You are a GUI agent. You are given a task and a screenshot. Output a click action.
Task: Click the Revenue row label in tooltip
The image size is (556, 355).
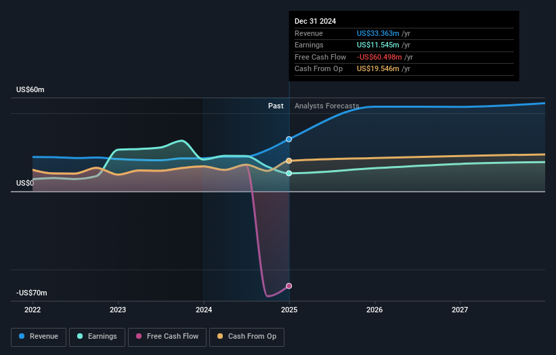pyautogui.click(x=309, y=33)
